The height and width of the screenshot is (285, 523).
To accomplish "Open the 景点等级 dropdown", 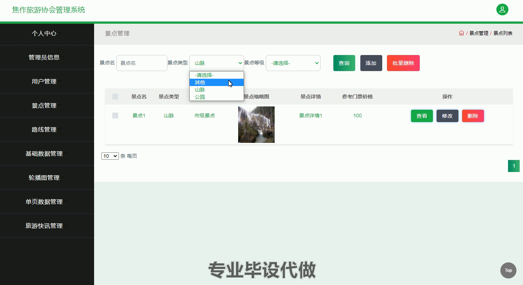I will point(293,63).
